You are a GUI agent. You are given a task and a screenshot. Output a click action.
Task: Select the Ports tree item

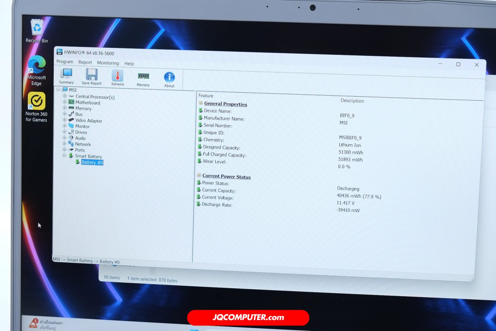point(80,150)
